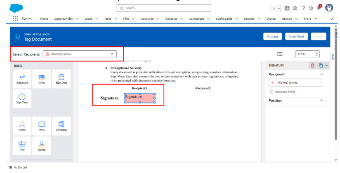Image resolution: width=340 pixels, height=173 pixels.
Task: Add an Initial field
Action: 42,79
